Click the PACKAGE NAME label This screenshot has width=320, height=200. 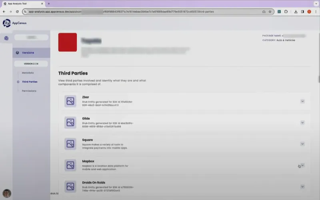click(272, 36)
